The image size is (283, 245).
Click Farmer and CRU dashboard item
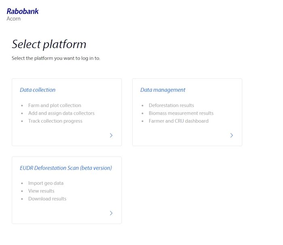(x=179, y=121)
